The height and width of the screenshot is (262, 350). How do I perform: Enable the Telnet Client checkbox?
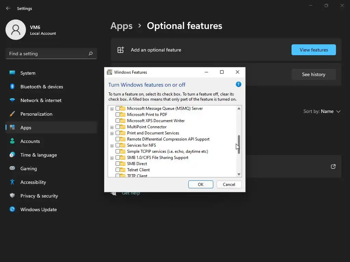click(x=118, y=170)
